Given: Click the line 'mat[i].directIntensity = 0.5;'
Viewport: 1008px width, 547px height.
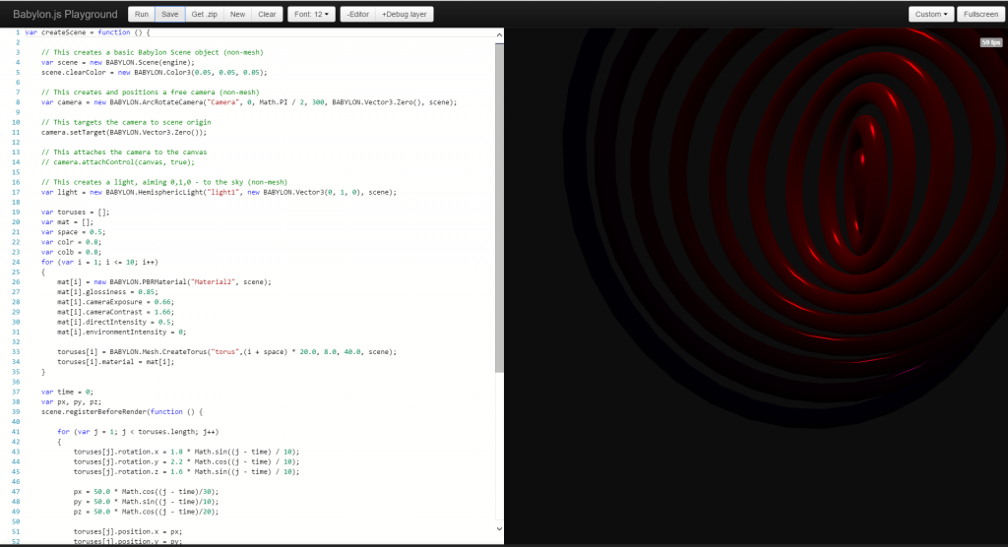Looking at the screenshot, I should [116, 322].
